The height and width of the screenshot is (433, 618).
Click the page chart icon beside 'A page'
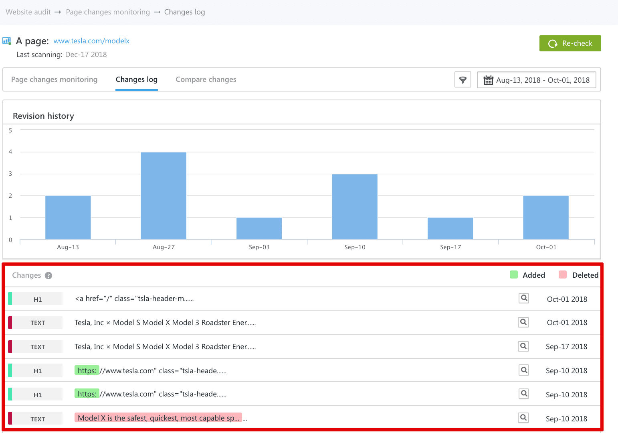pyautogui.click(x=7, y=41)
